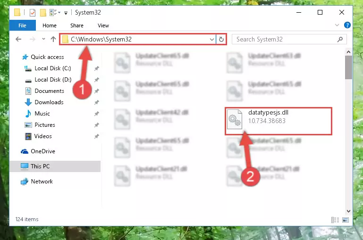This screenshot has height=240, width=363.
Task: Switch to the Home ribbon tab
Action: [49, 25]
